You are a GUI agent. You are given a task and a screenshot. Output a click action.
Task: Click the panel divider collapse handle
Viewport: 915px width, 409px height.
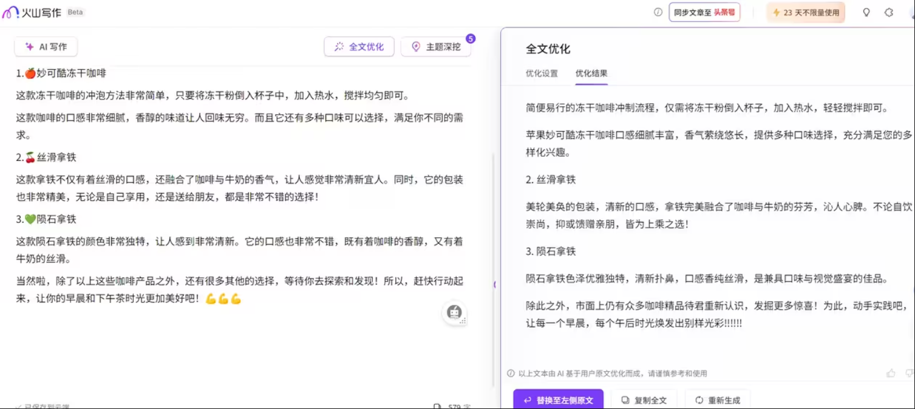tap(495, 284)
